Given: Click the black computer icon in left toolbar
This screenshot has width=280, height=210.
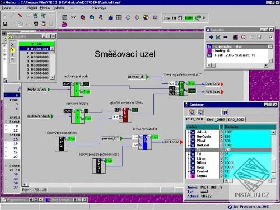Looking at the screenshot, I should coord(35,24).
